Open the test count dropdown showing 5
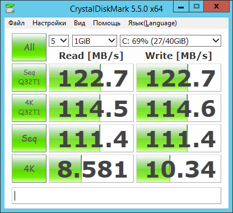This screenshot has width=233, height=213. pyautogui.click(x=59, y=40)
